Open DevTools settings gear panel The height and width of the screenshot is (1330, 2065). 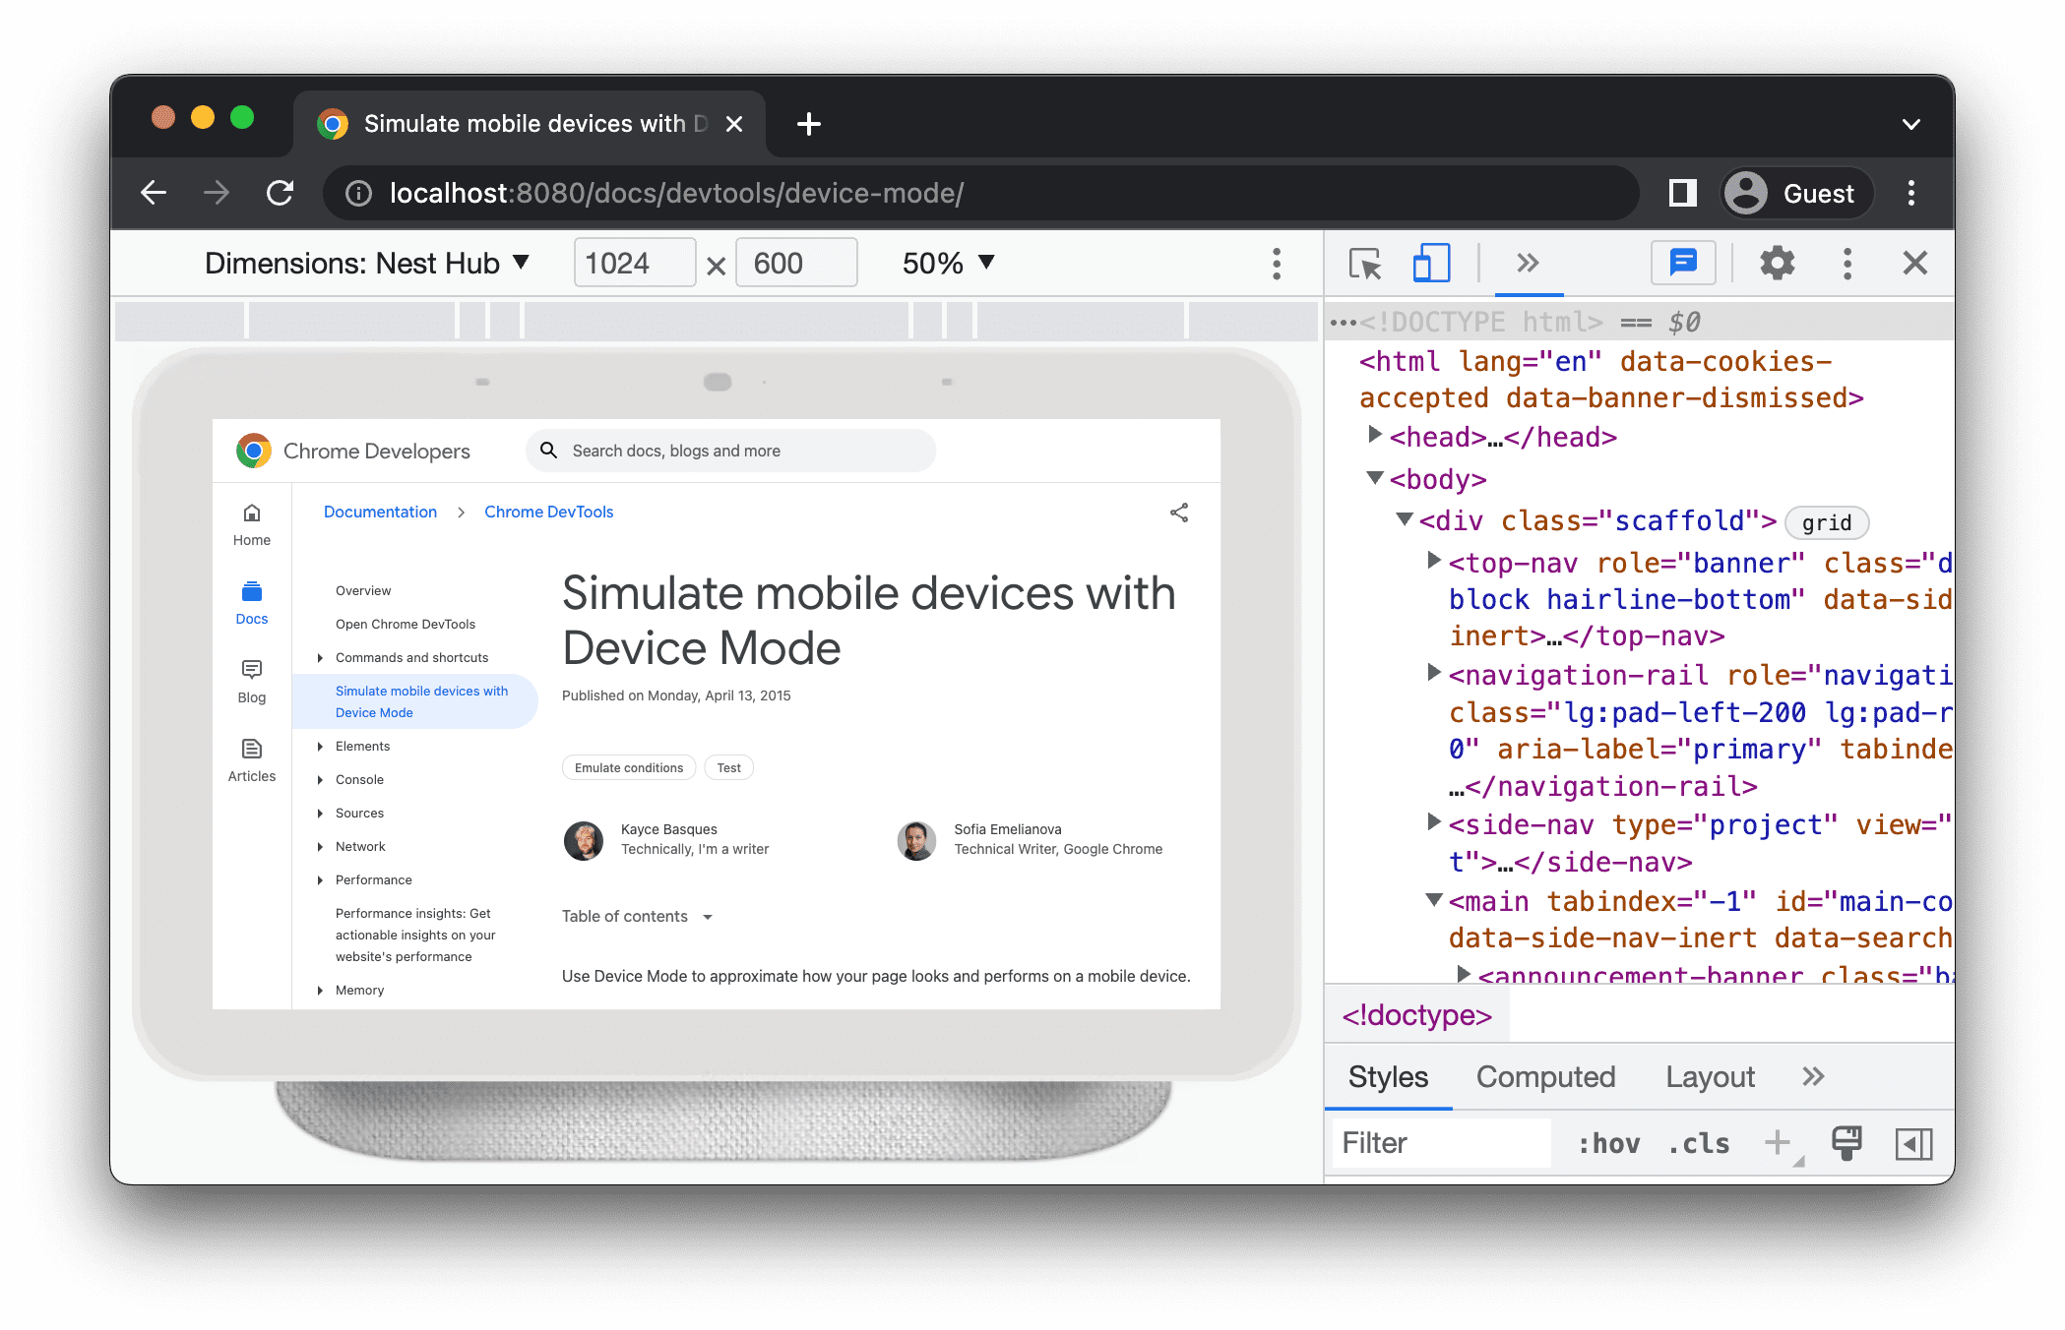pos(1776,264)
